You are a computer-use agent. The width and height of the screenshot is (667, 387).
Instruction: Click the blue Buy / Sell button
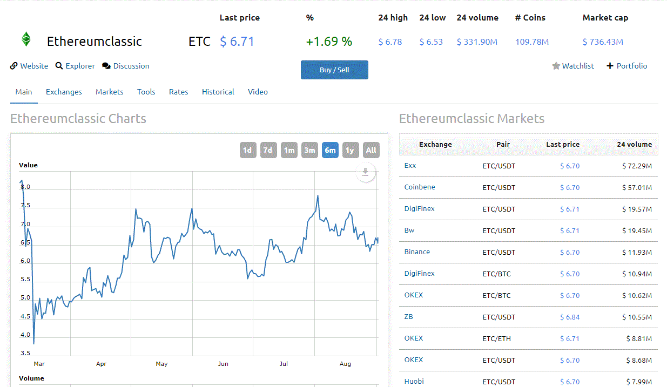[334, 70]
